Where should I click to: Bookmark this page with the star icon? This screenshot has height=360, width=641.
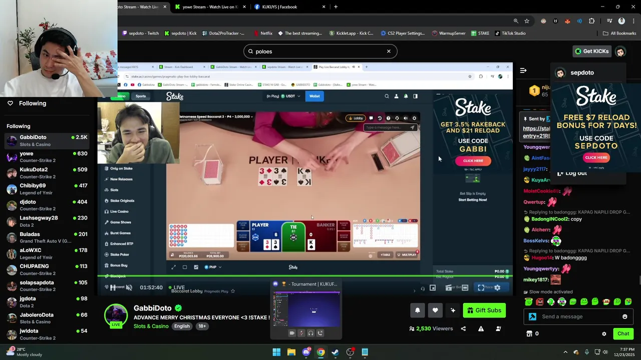click(x=527, y=21)
